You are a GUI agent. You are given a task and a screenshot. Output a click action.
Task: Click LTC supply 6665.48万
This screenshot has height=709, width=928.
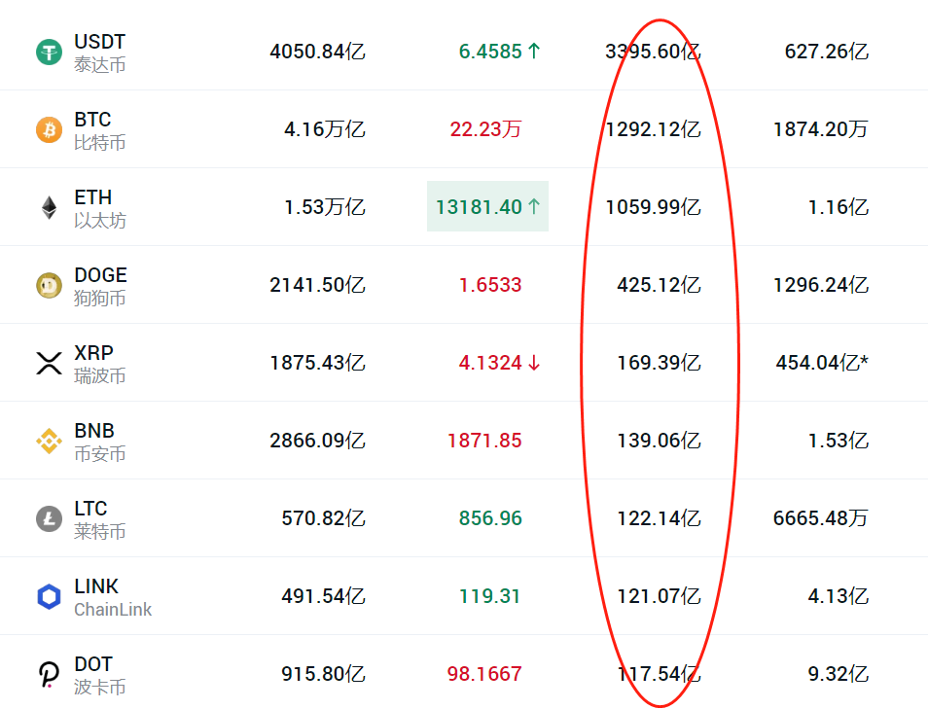tap(821, 518)
